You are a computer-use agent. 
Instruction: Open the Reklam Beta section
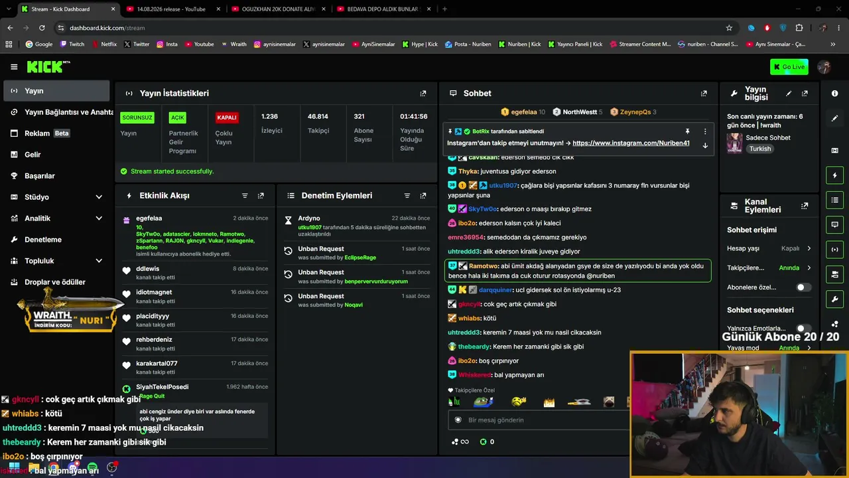pyautogui.click(x=56, y=133)
